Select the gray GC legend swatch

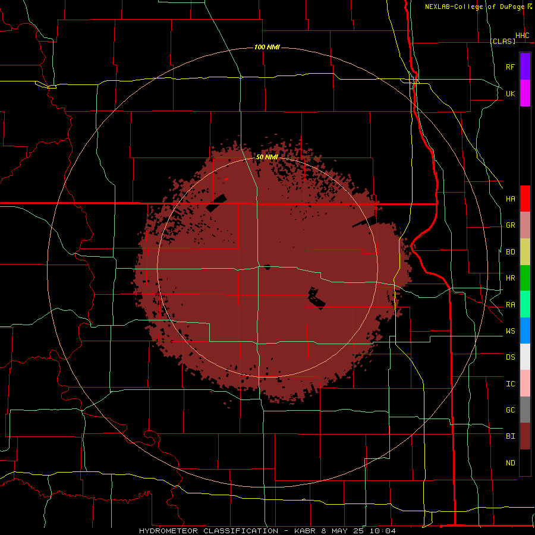coord(525,410)
